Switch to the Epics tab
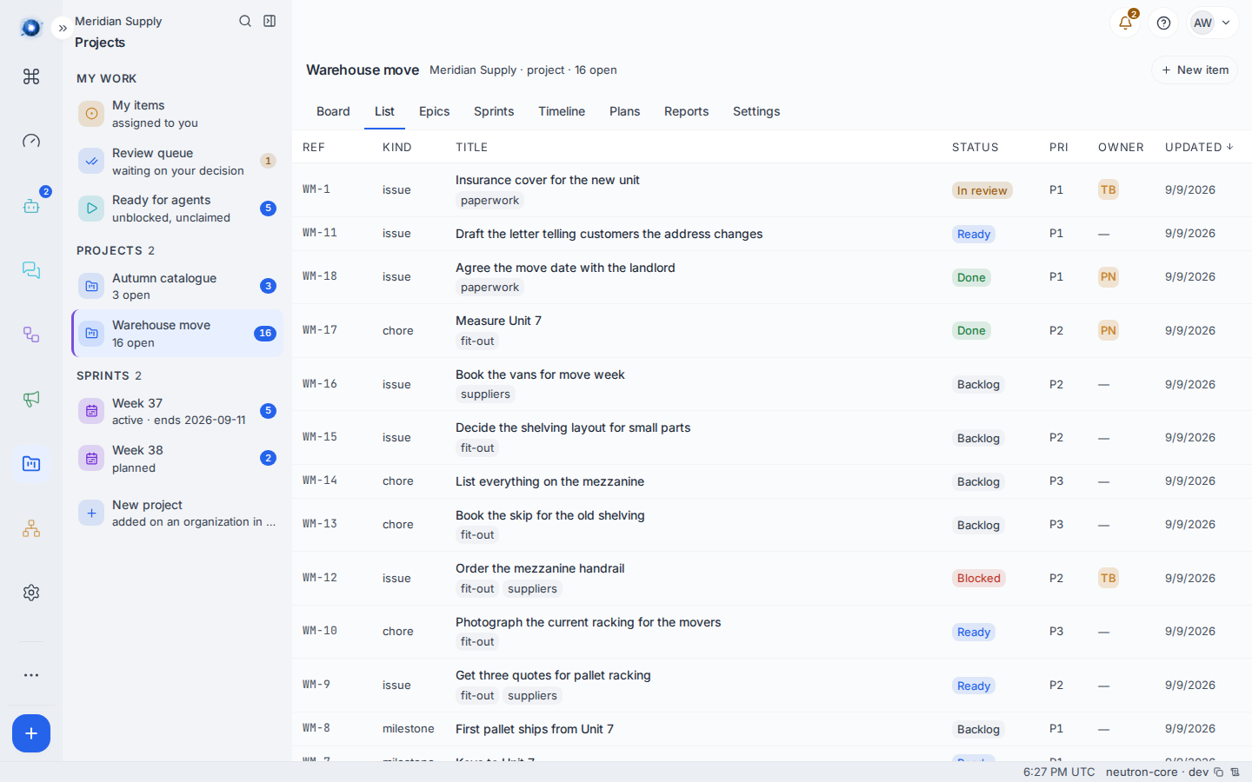The height and width of the screenshot is (782, 1252). [x=434, y=111]
